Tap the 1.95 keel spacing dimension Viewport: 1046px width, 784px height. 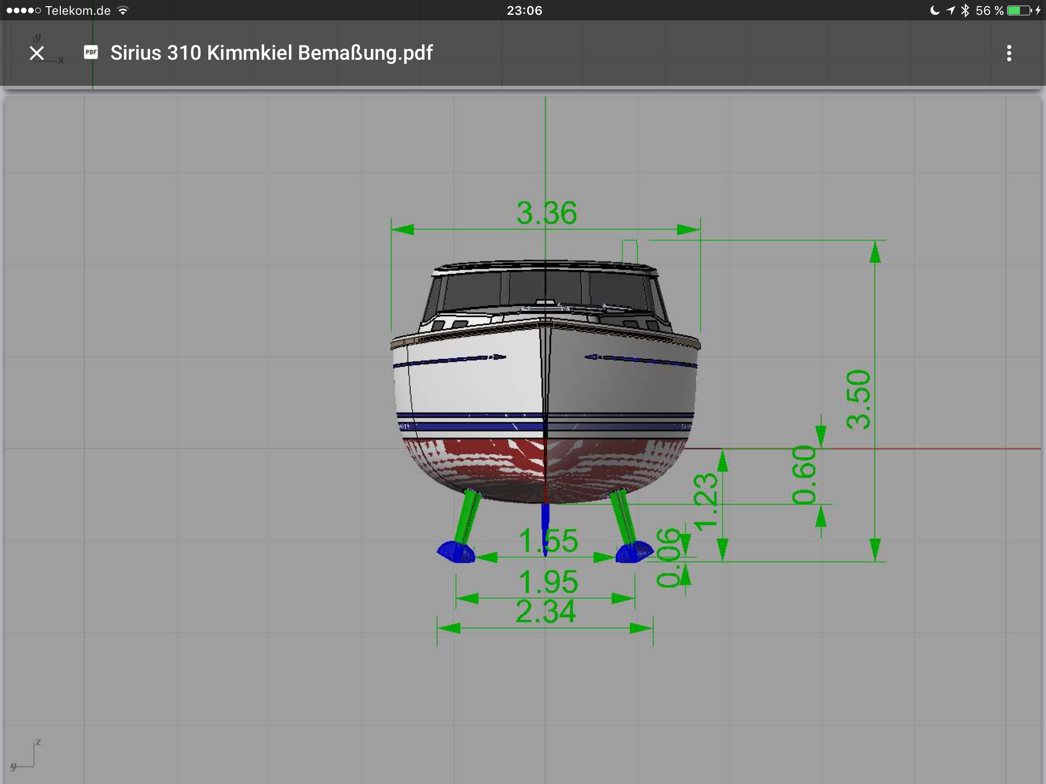pyautogui.click(x=548, y=582)
